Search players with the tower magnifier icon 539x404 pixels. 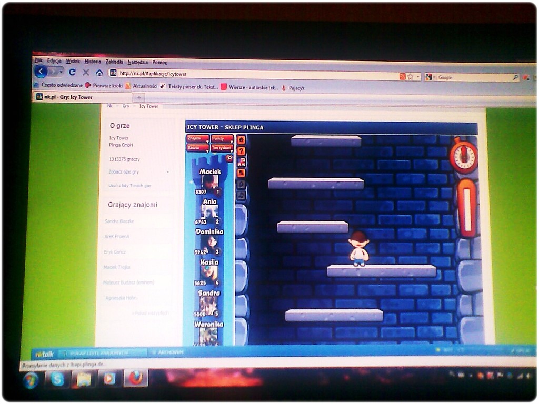tap(229, 158)
